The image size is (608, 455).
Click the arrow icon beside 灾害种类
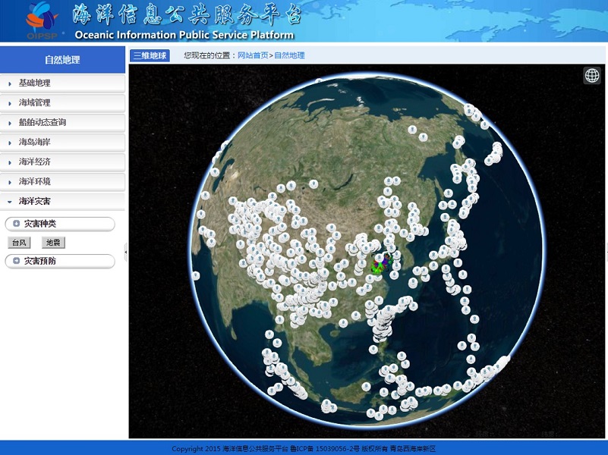click(17, 224)
